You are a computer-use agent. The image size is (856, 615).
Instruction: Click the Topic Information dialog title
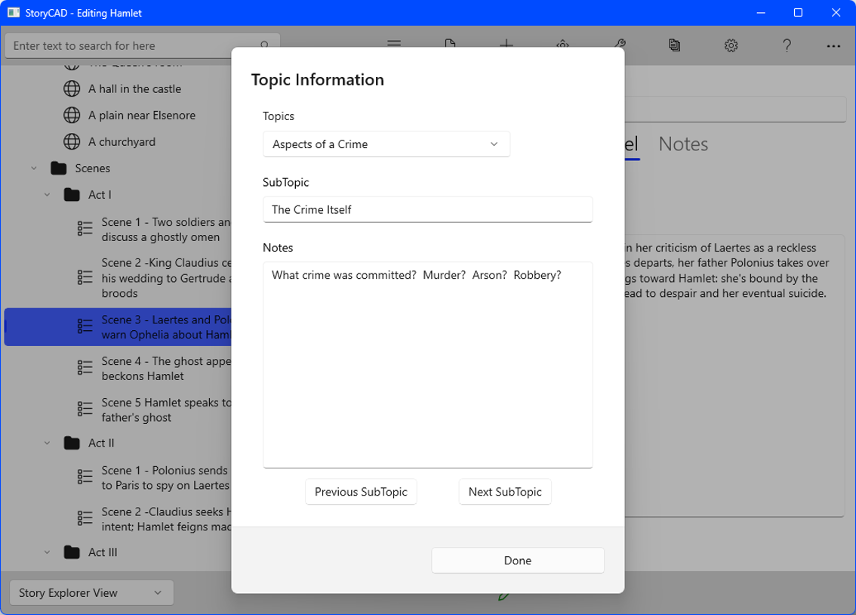318,80
